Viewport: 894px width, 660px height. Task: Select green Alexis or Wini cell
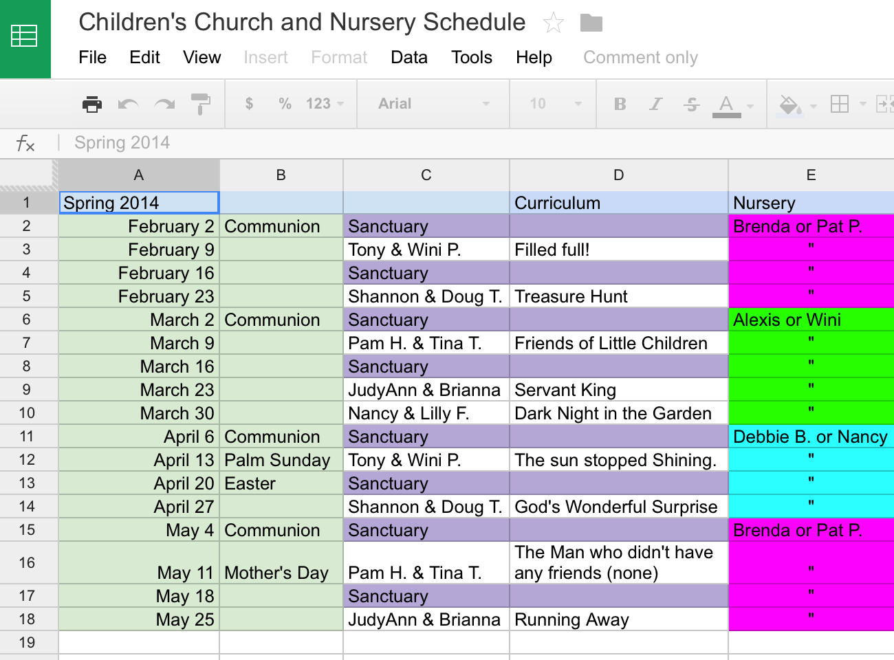[811, 320]
